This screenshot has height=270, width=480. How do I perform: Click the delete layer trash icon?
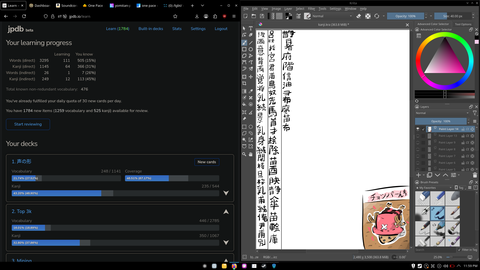click(x=475, y=175)
